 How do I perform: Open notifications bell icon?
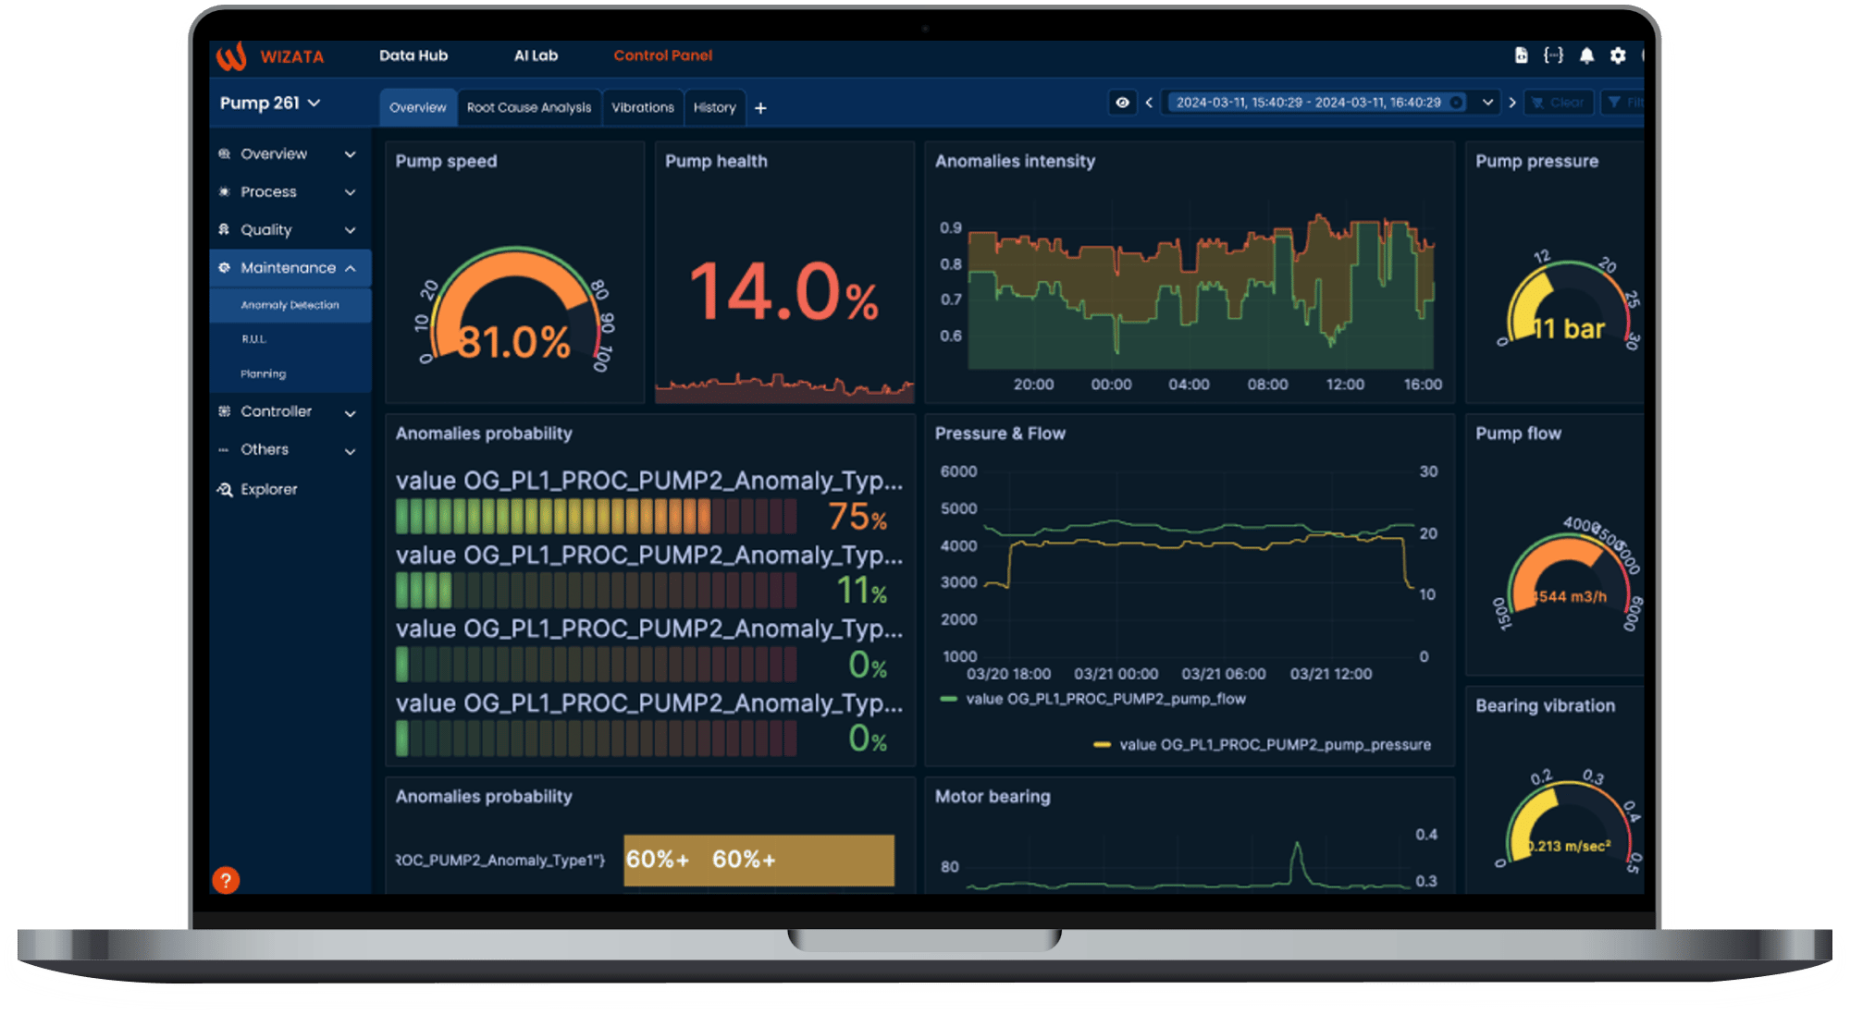point(1586,55)
